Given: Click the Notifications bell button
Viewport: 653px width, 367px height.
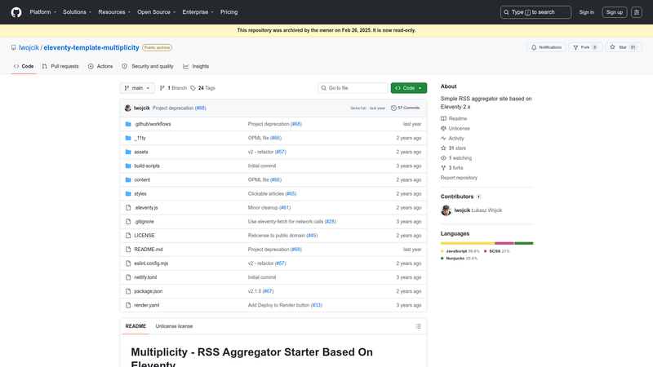Looking at the screenshot, I should [546, 47].
